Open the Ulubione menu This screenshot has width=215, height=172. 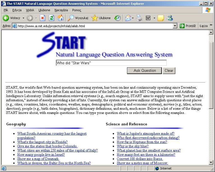44,10
